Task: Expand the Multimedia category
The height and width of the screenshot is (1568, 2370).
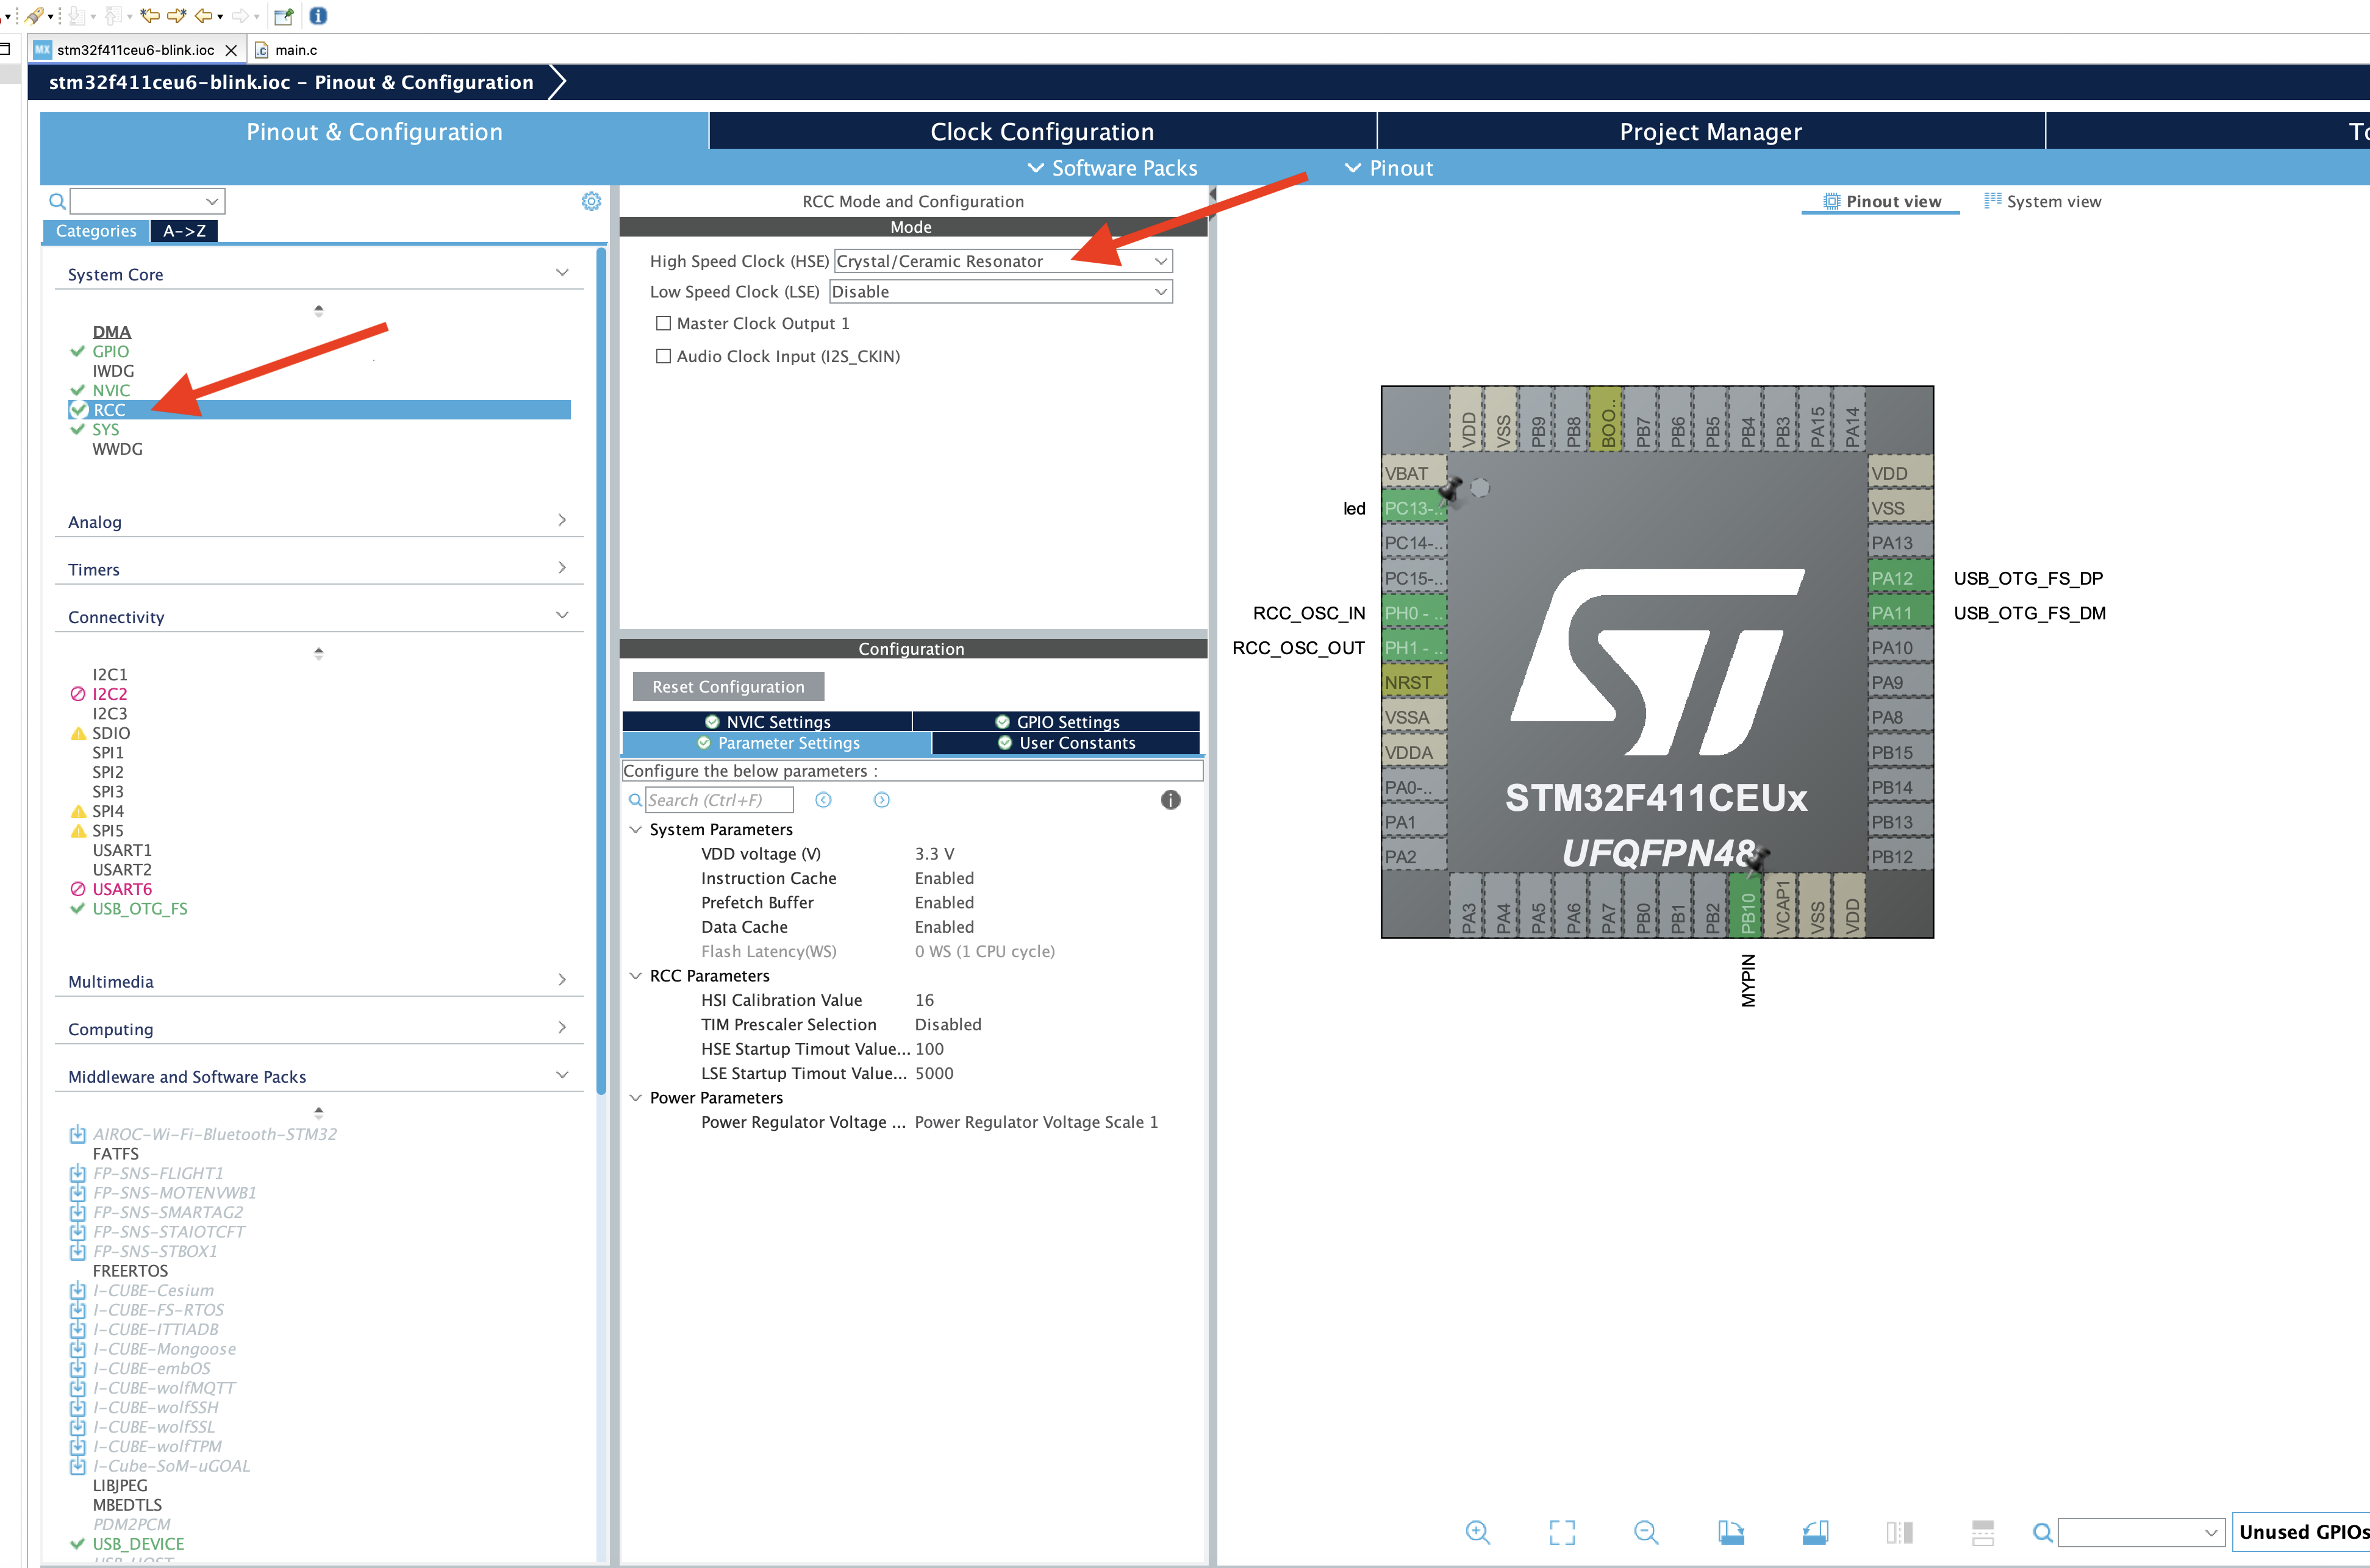Action: 562,979
